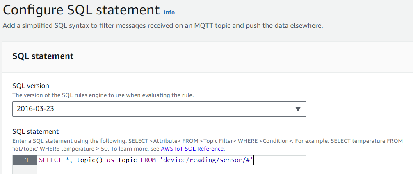Click the Configure SQL statement page heading

(x=81, y=10)
